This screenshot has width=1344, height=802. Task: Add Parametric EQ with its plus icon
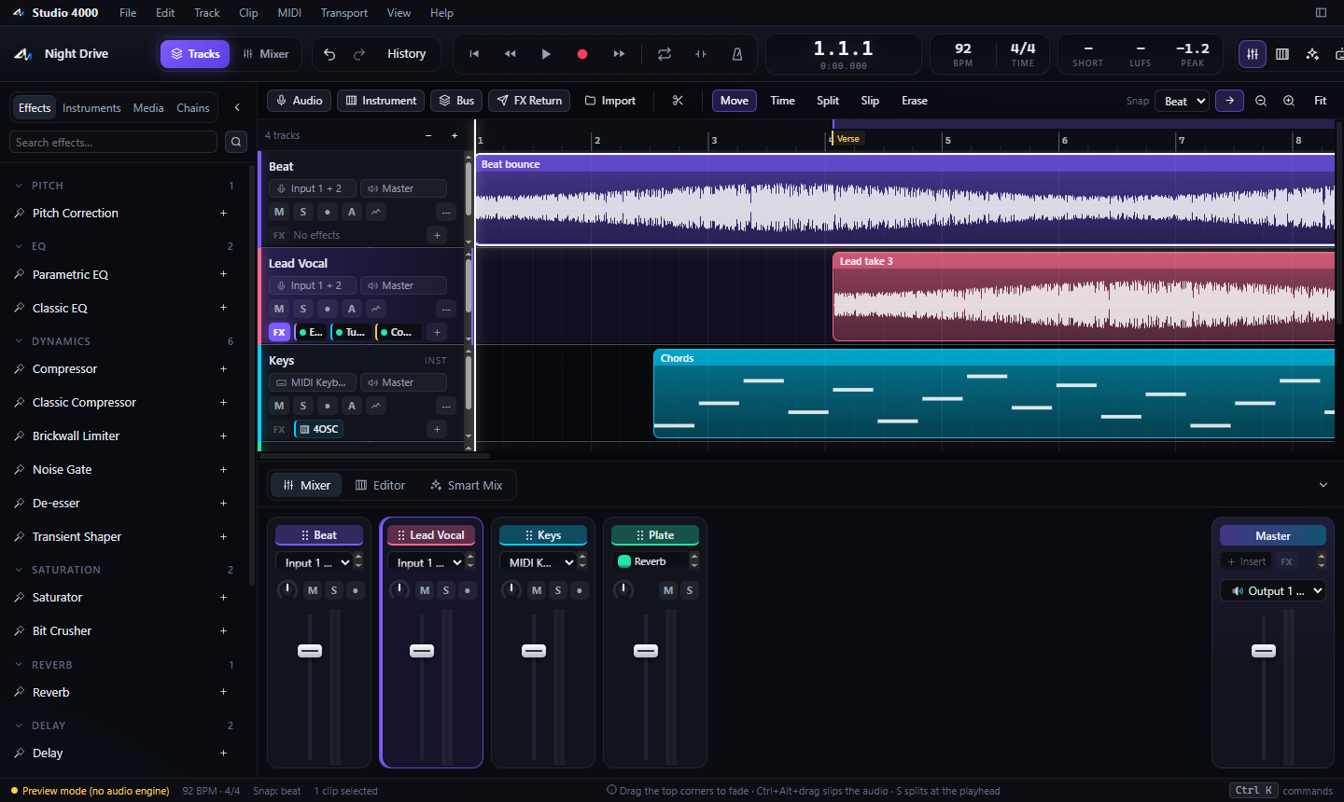(x=223, y=274)
